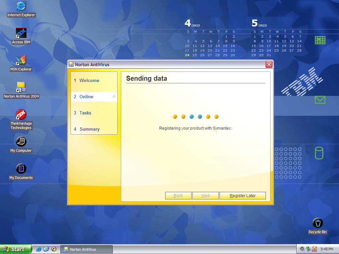This screenshot has height=254, width=339.
Task: Select the My Computer desktop icon
Action: click(21, 142)
